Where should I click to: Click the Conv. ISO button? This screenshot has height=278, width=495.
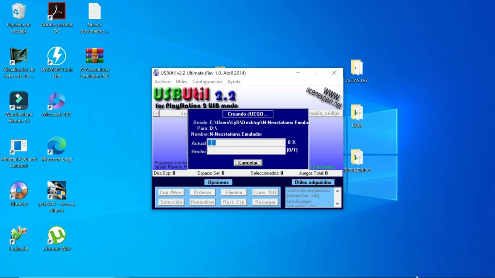click(x=265, y=192)
